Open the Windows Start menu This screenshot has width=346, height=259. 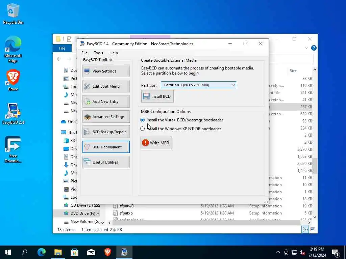[x=8, y=252]
